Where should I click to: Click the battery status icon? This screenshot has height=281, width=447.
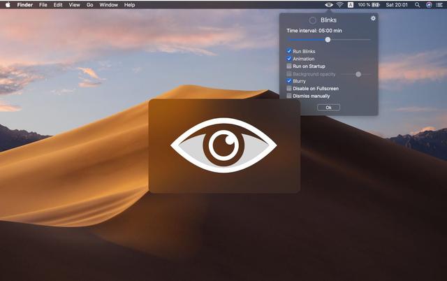(376, 5)
